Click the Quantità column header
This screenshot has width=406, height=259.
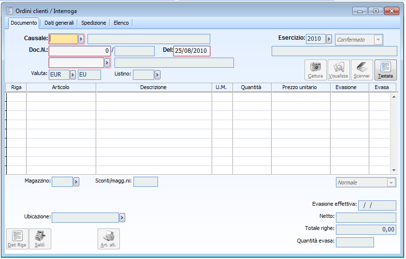coord(252,87)
